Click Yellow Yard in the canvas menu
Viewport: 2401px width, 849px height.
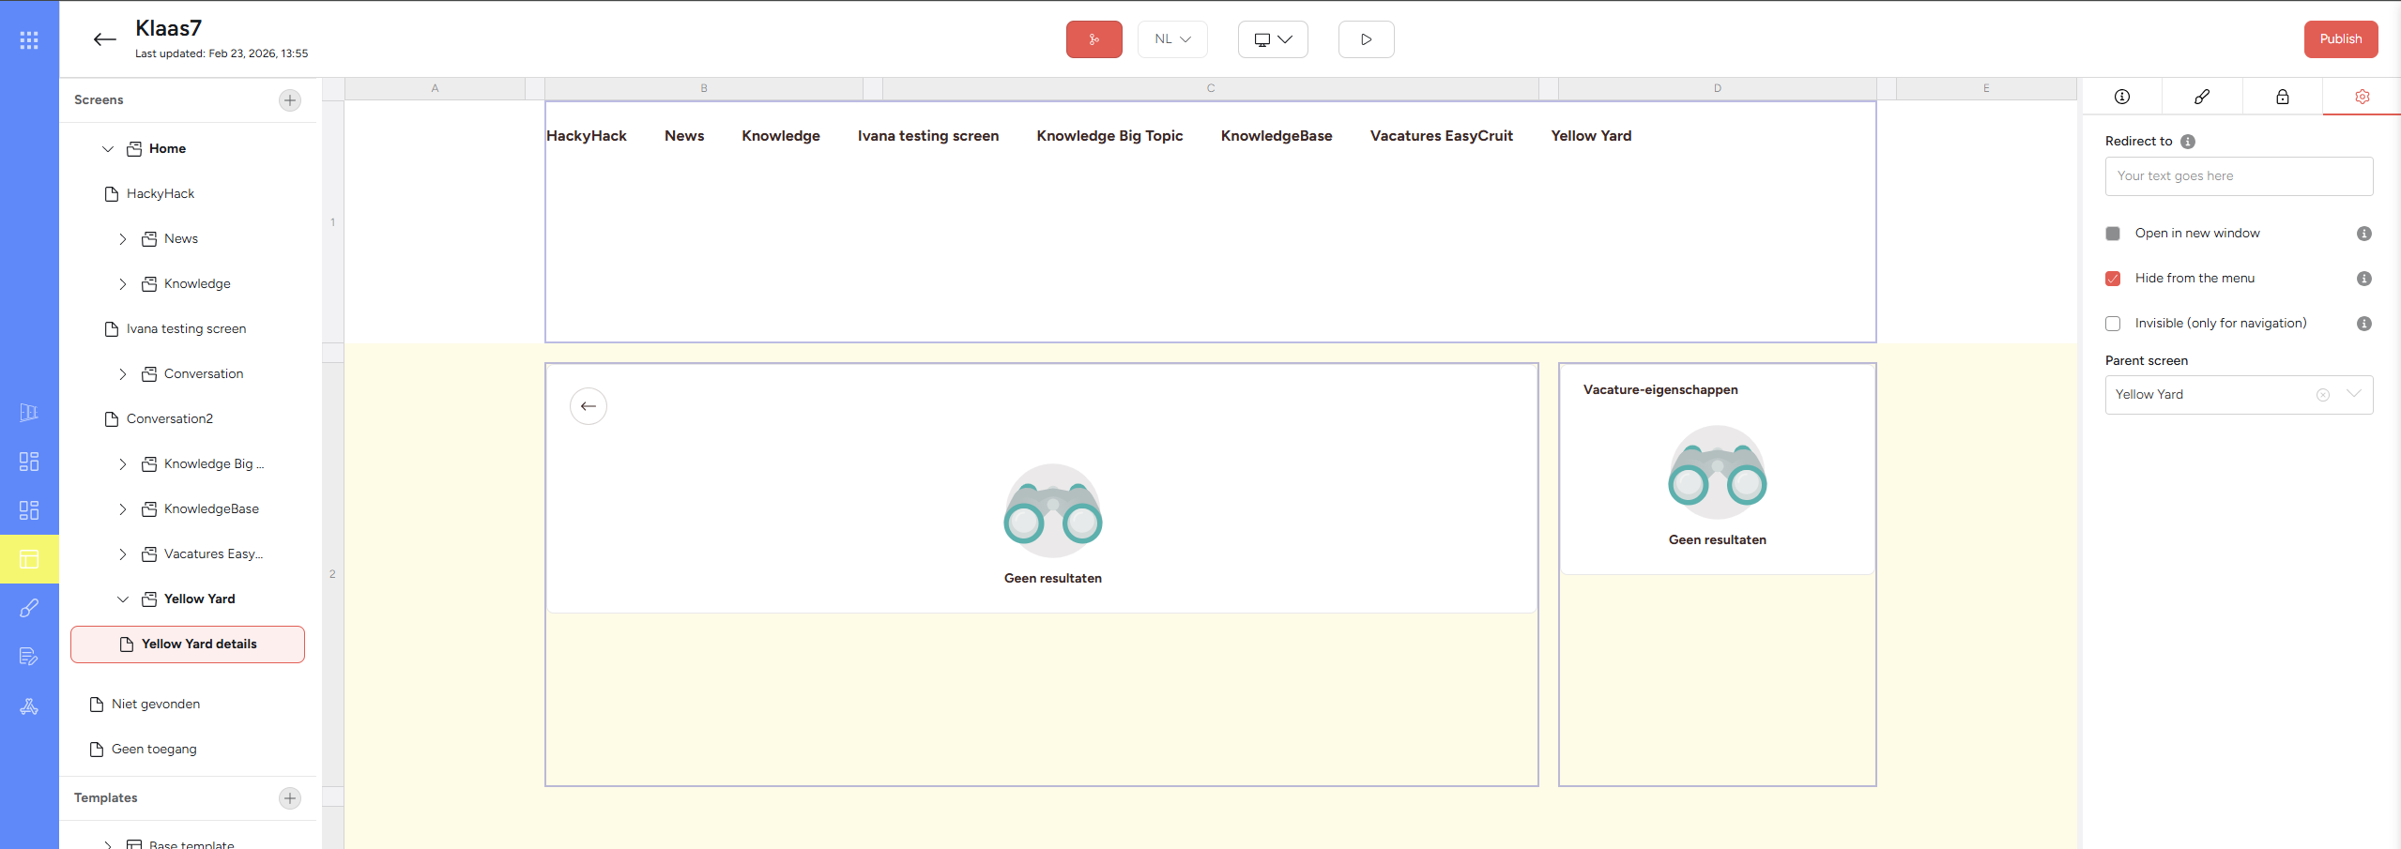coord(1591,136)
